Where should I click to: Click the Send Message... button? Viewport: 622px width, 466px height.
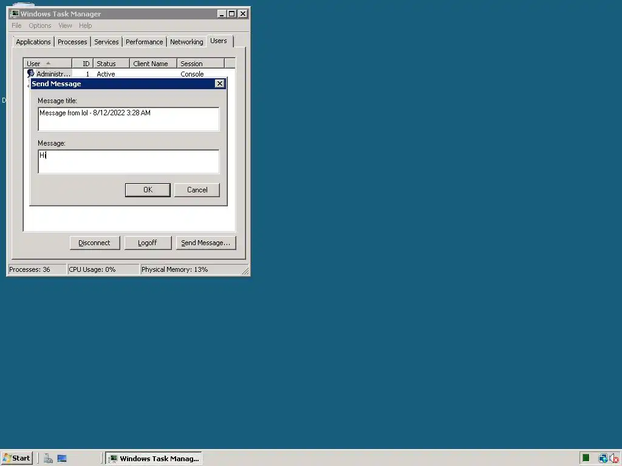pos(206,243)
